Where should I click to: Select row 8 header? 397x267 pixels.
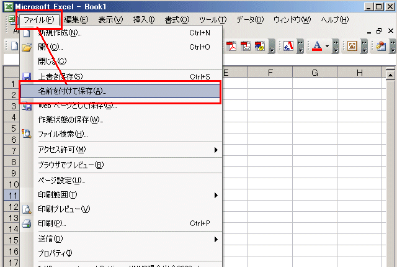click(x=12, y=162)
